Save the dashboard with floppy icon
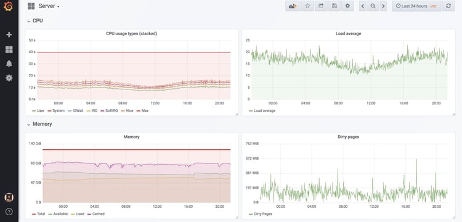This screenshot has height=222, width=462. (334, 6)
